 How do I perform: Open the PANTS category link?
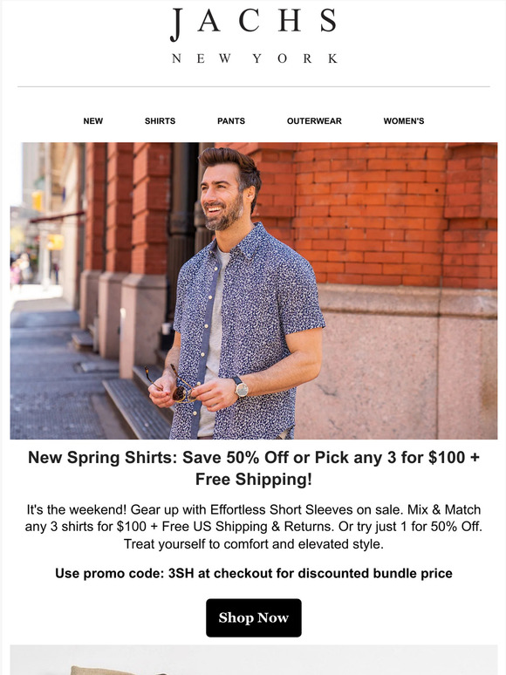231,121
